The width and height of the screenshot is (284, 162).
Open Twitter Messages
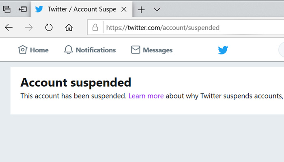(152, 50)
